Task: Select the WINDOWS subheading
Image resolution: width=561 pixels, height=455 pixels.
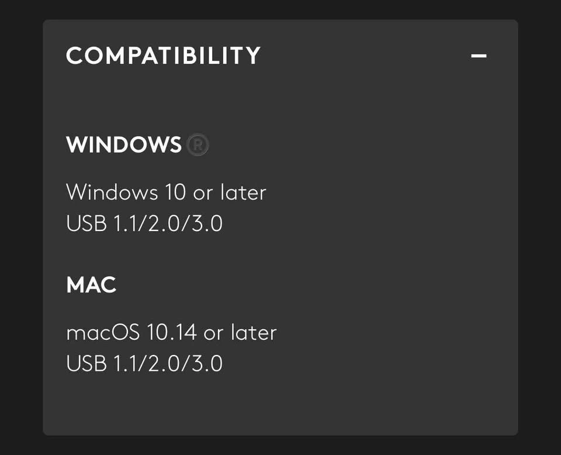Action: pos(124,145)
